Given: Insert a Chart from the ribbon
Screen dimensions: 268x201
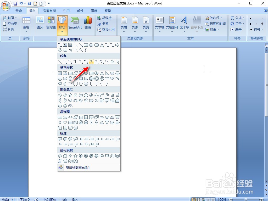Looking at the screenshot, I should coord(88,23).
